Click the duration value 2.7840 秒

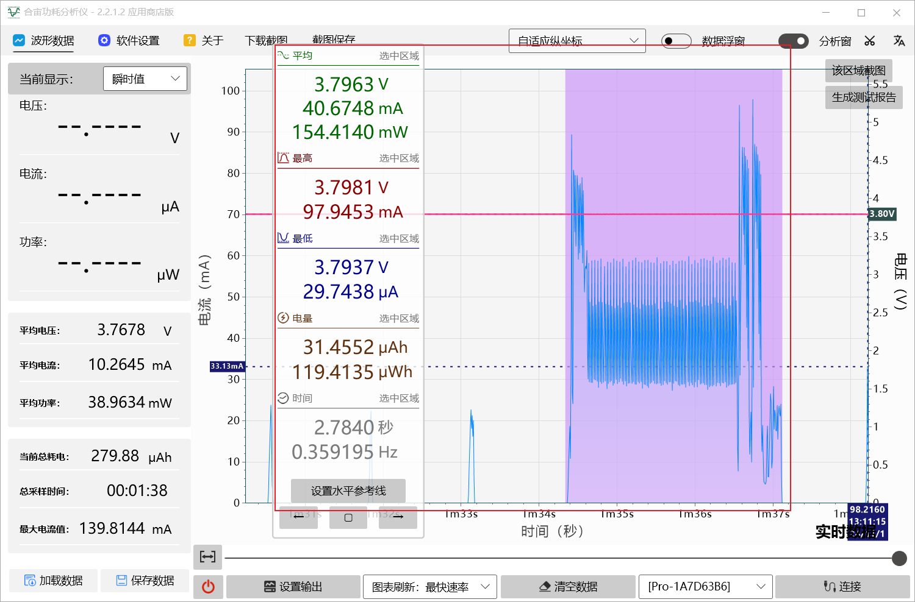click(x=354, y=427)
